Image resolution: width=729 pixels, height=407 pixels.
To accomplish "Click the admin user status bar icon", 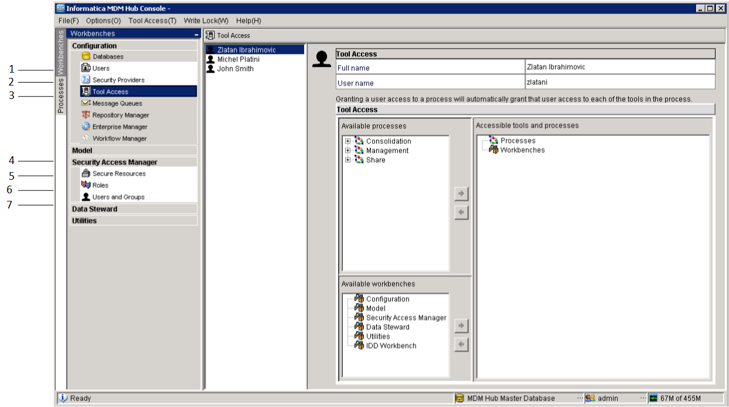I will [x=590, y=398].
